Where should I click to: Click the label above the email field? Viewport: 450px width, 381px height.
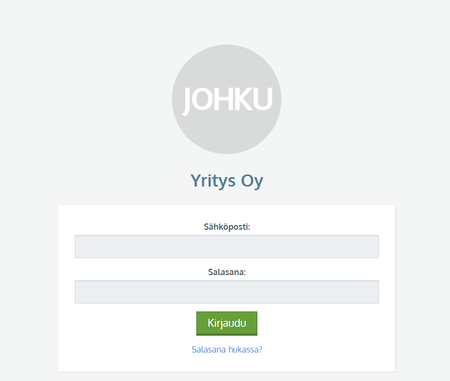coord(227,227)
